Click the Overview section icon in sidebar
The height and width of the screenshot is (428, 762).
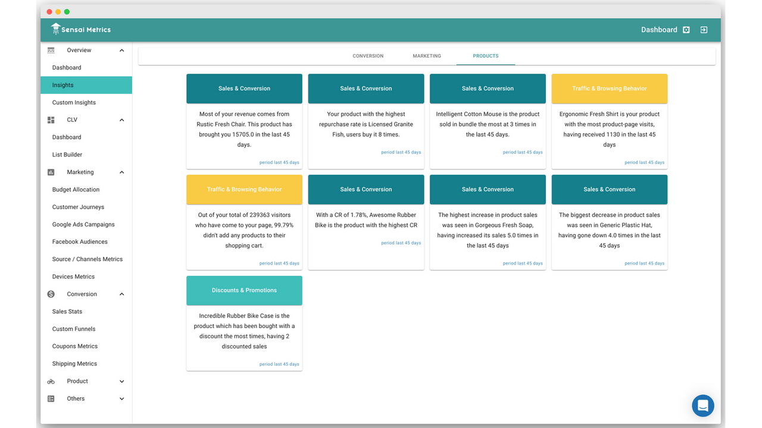[51, 50]
